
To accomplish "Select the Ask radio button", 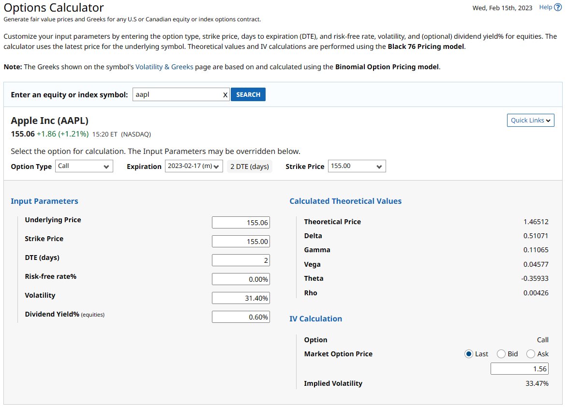I will tap(531, 354).
